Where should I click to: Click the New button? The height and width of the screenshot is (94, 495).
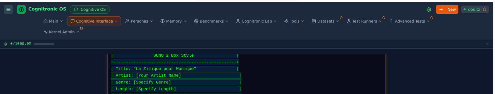coord(447,9)
